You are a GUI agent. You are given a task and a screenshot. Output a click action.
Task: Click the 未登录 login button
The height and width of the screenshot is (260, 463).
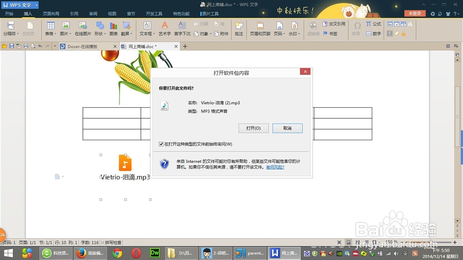point(414,13)
